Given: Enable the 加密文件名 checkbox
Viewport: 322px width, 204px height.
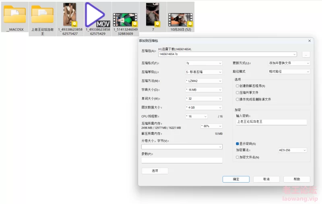Looking at the screenshot, I should coord(237,157).
